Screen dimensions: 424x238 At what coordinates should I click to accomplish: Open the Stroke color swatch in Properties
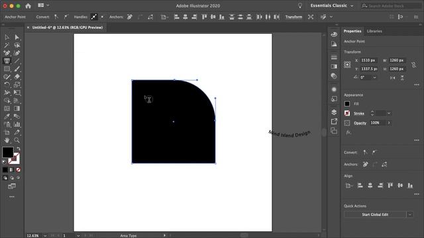tap(347, 113)
